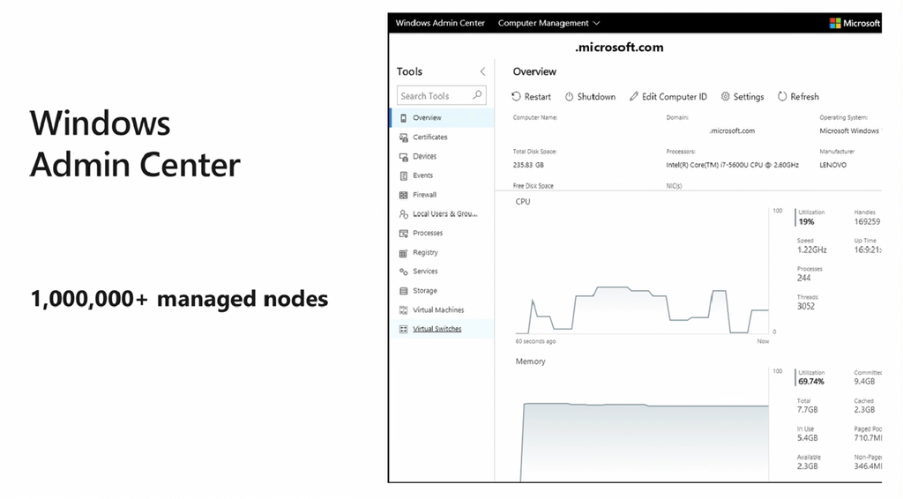Click CPU speed value 1.22GHz
Viewport: 903px width, 499px height.
click(812, 249)
